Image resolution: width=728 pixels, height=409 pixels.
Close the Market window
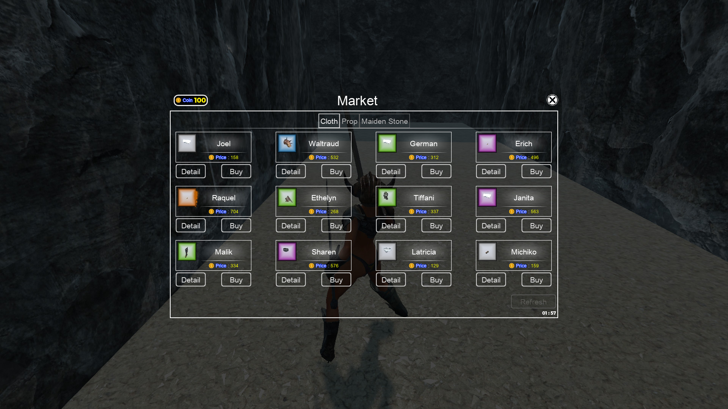(552, 100)
